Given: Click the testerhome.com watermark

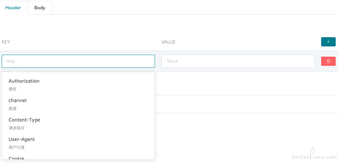Looking at the screenshot, I should tap(314, 155).
